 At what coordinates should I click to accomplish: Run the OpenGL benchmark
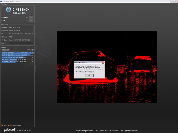coord(31,17)
